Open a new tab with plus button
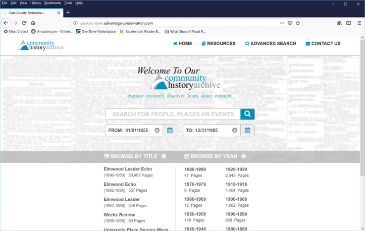The height and width of the screenshot is (231, 365). [x=68, y=12]
